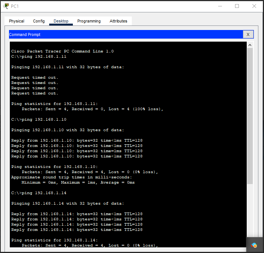264x253 pixels.
Task: Click the 'Command Prompt' title bar label
Action: point(25,34)
